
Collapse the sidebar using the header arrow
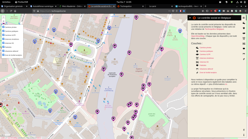pos(190,18)
